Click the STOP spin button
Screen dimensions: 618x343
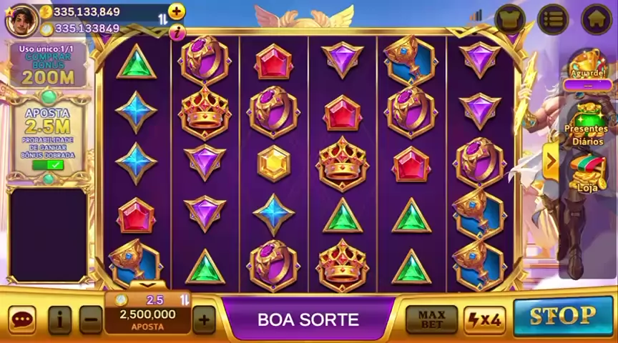(563, 317)
